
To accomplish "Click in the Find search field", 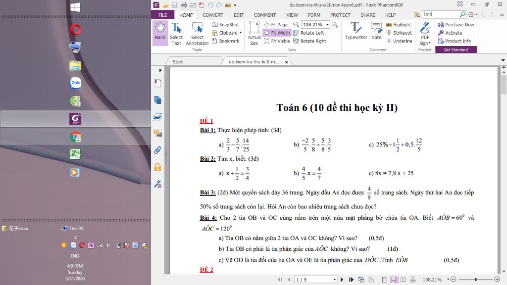I will (441, 14).
